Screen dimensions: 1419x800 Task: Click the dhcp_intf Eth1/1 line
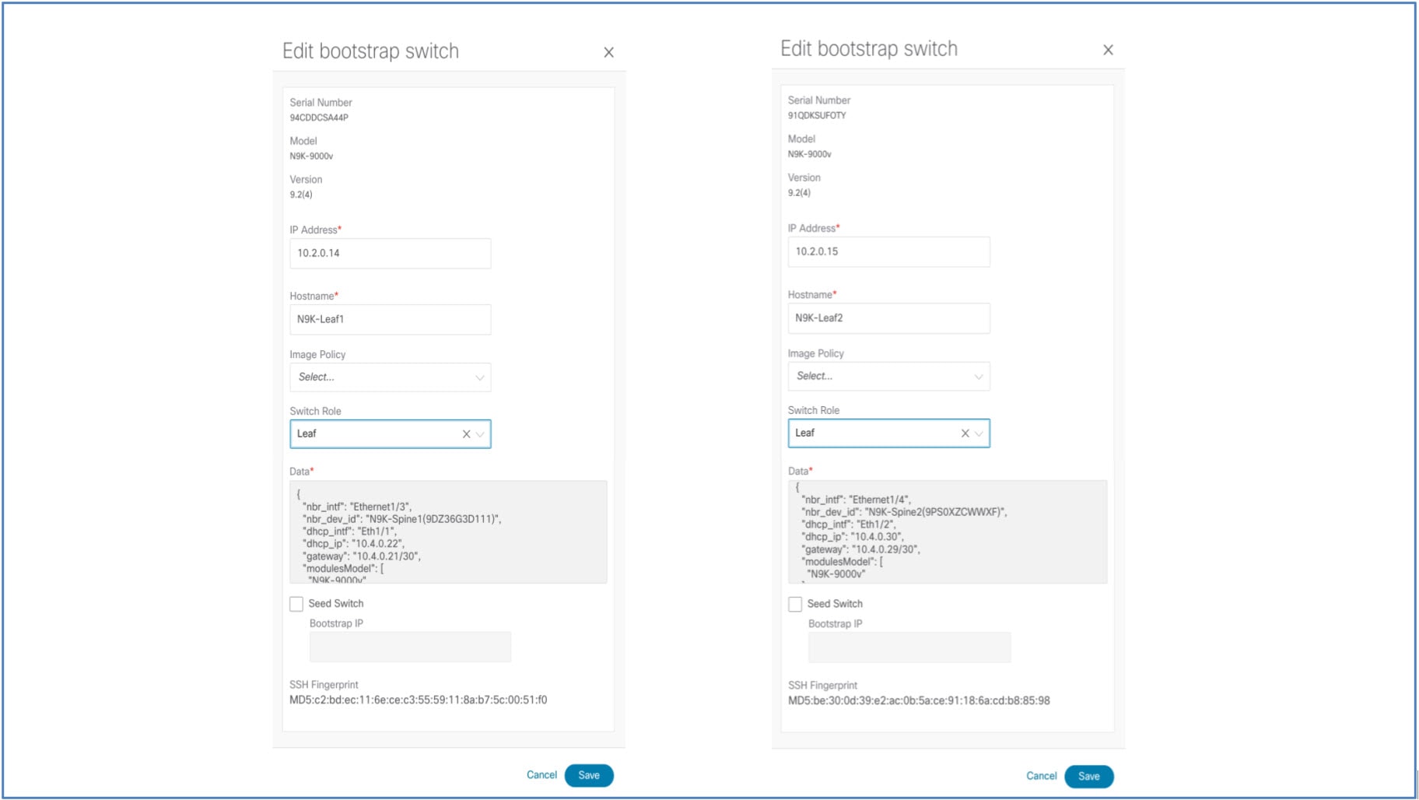[349, 532]
